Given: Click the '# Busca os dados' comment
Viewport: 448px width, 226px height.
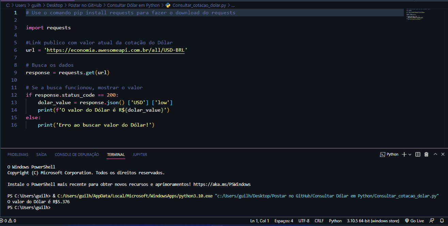Looking at the screenshot, I should (x=50, y=65).
